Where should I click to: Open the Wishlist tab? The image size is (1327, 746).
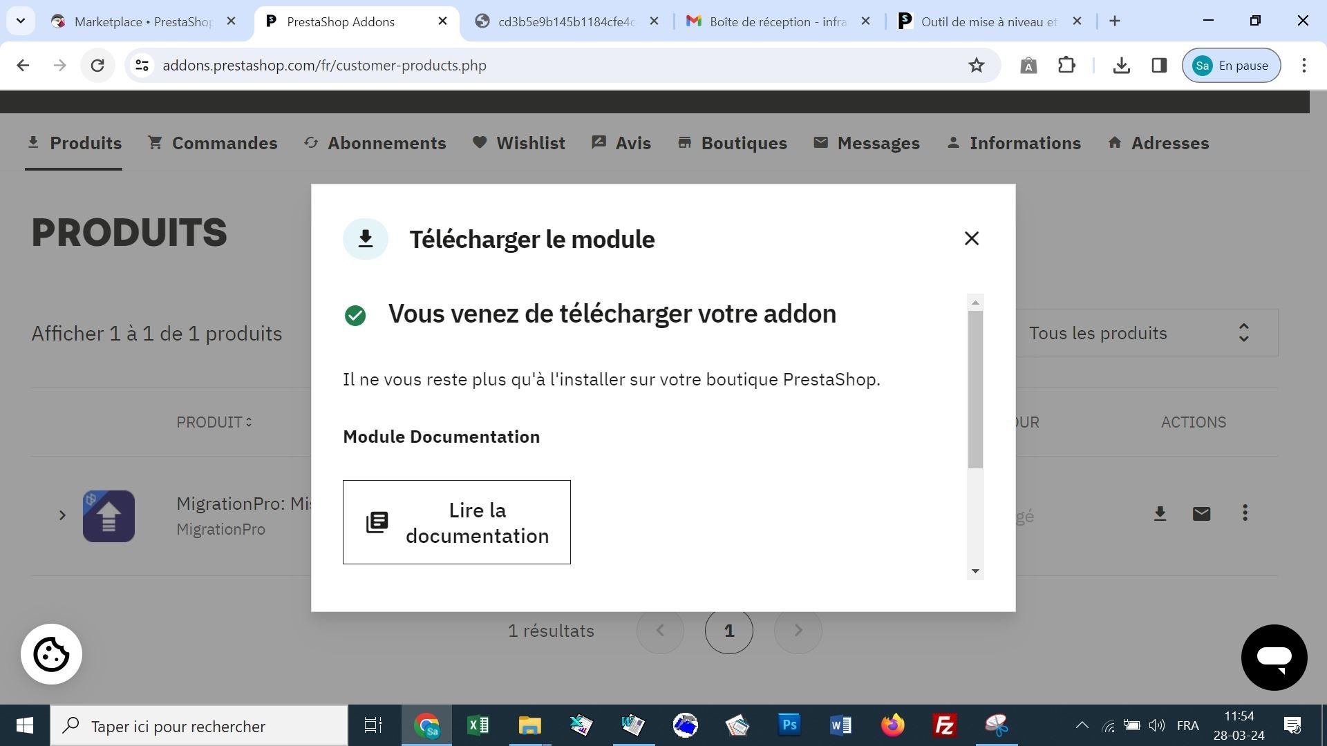tap(519, 143)
